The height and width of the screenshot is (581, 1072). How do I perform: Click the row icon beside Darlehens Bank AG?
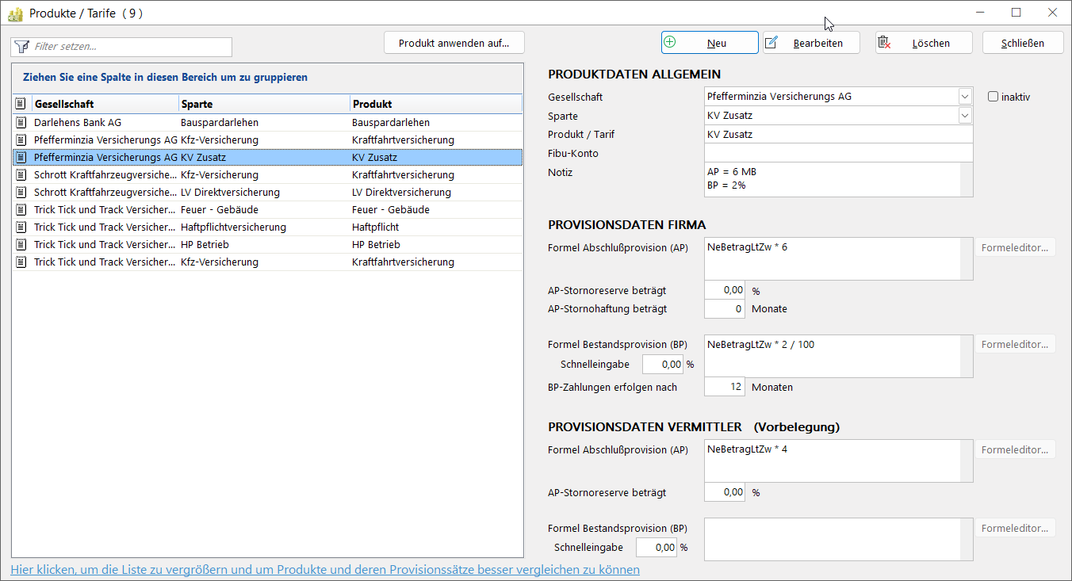pos(21,123)
